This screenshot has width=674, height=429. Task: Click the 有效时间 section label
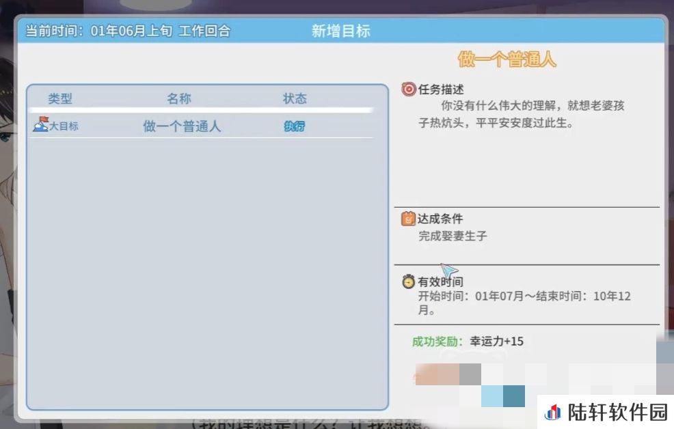click(x=441, y=281)
